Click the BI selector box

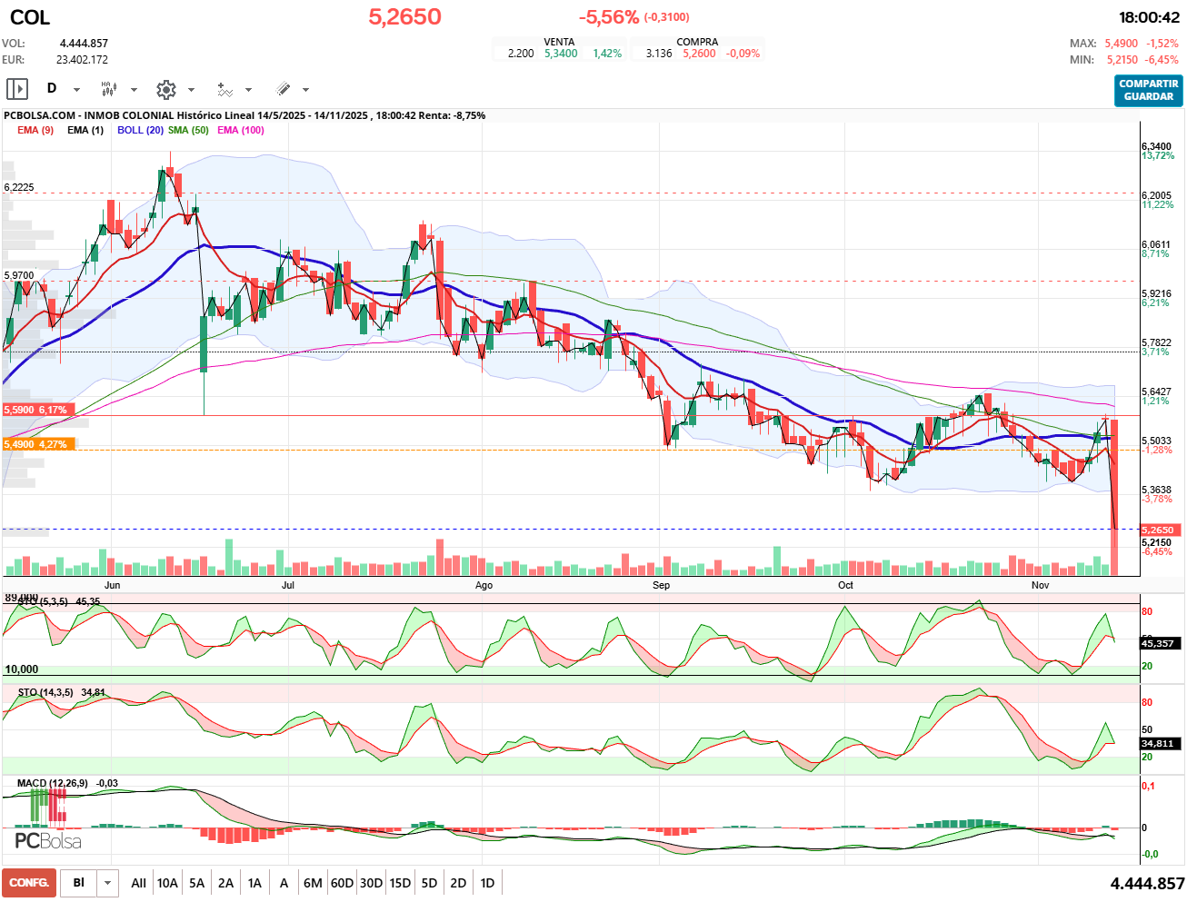coord(79,883)
